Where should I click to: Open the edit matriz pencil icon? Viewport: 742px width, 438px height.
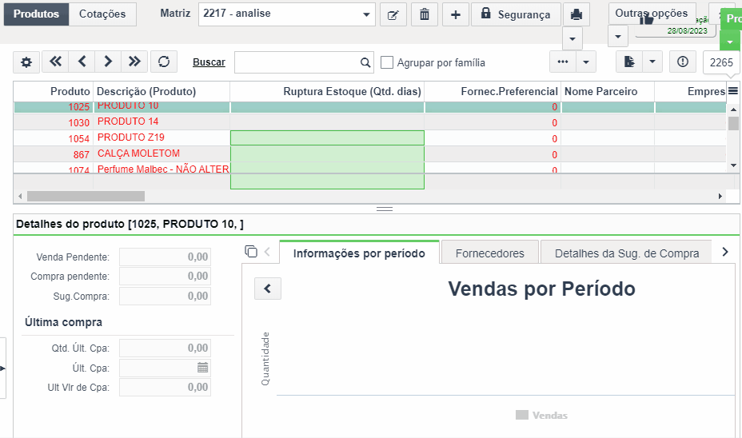coord(393,14)
